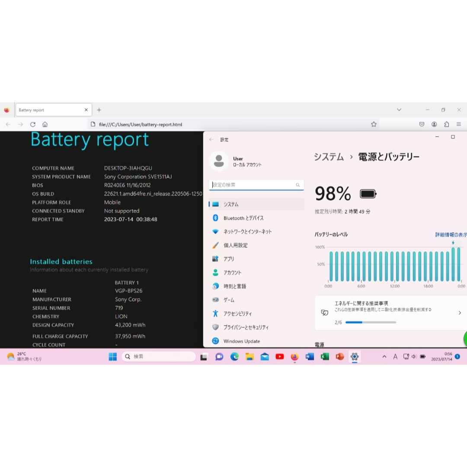
Task: Open notification badge in taskbar corner
Action: point(458,356)
